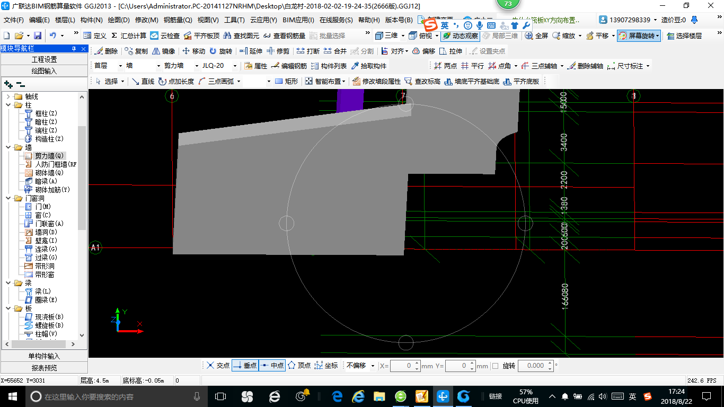Open 构件列表 component list

(329, 66)
